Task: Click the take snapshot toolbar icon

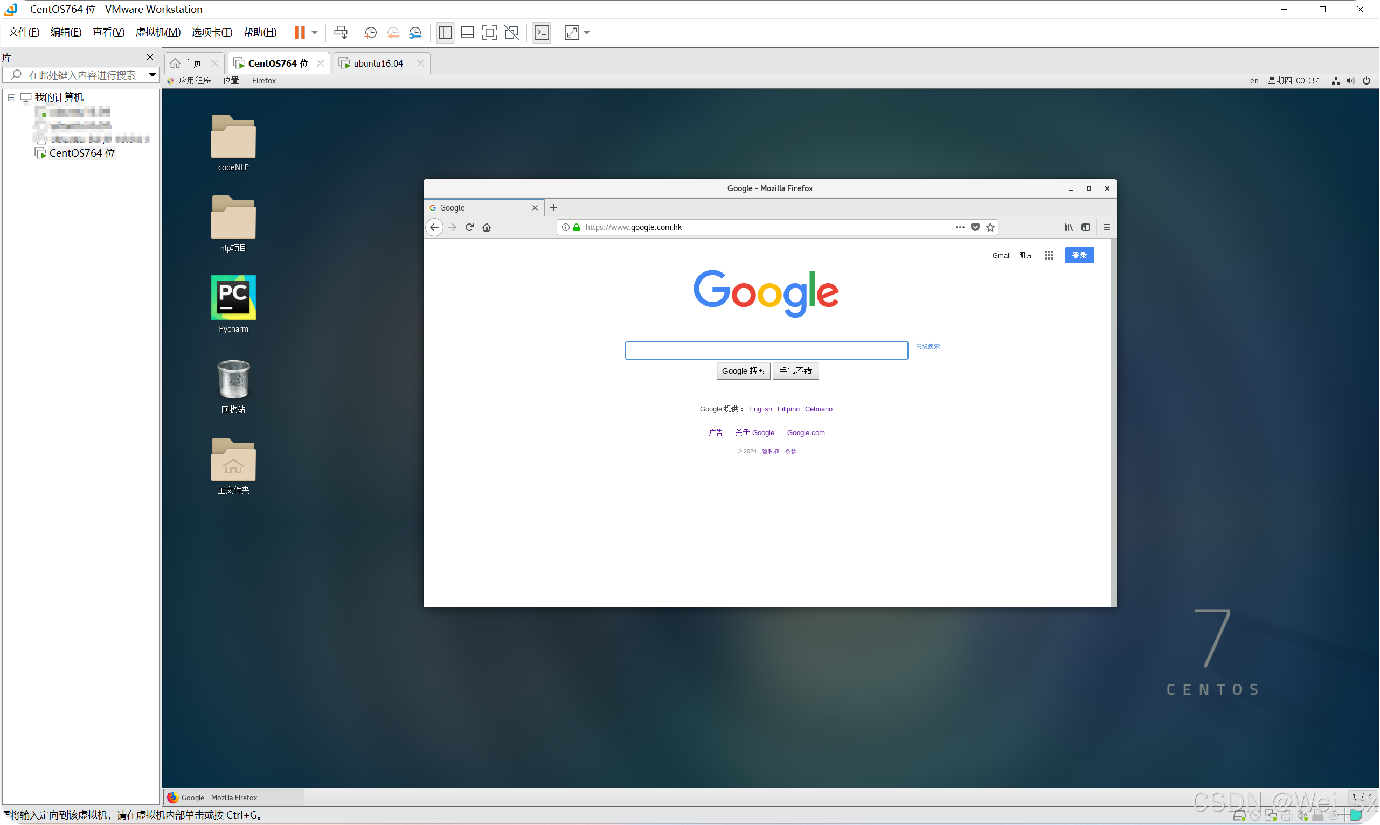Action: [x=370, y=33]
